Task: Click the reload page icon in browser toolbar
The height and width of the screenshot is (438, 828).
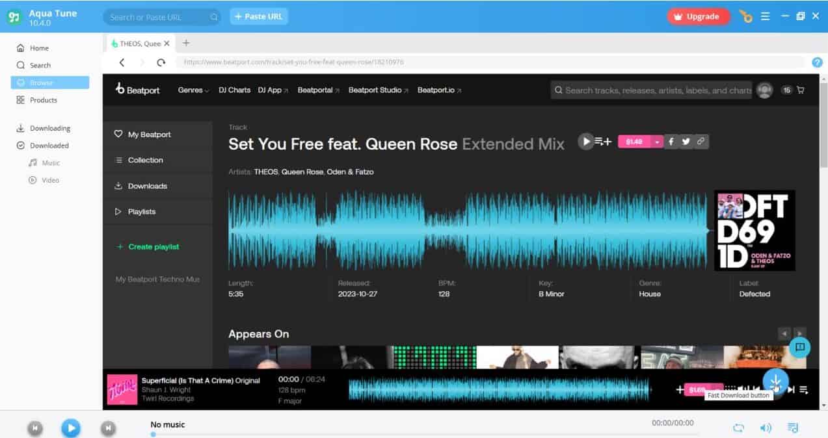Action: pyautogui.click(x=161, y=62)
